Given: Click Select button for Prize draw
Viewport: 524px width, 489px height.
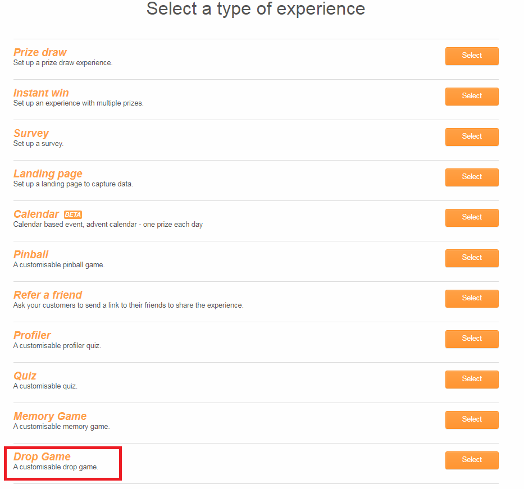Looking at the screenshot, I should pos(472,56).
